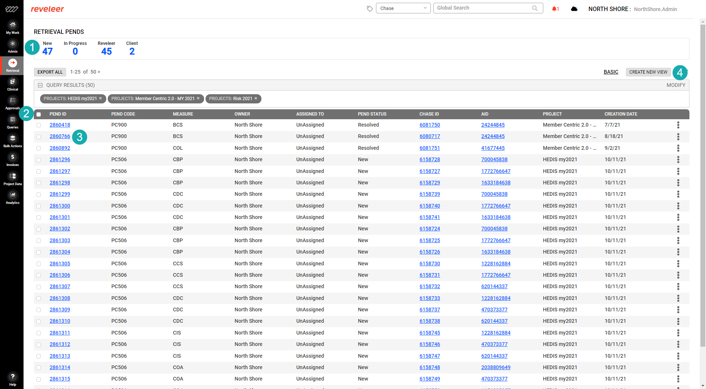Remove the Member Centric 2.0 project filter

pos(198,99)
